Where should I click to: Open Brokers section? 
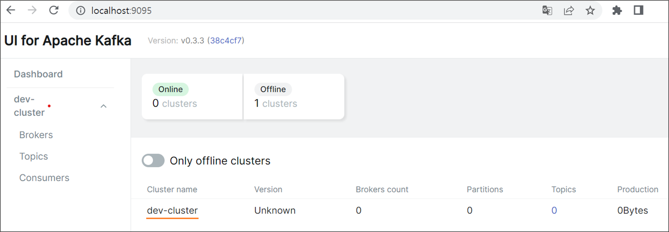point(36,135)
